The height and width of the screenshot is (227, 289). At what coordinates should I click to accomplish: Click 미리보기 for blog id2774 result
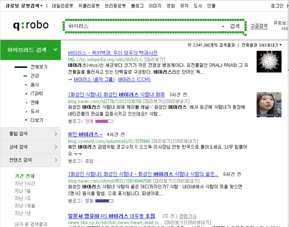pos(153,101)
